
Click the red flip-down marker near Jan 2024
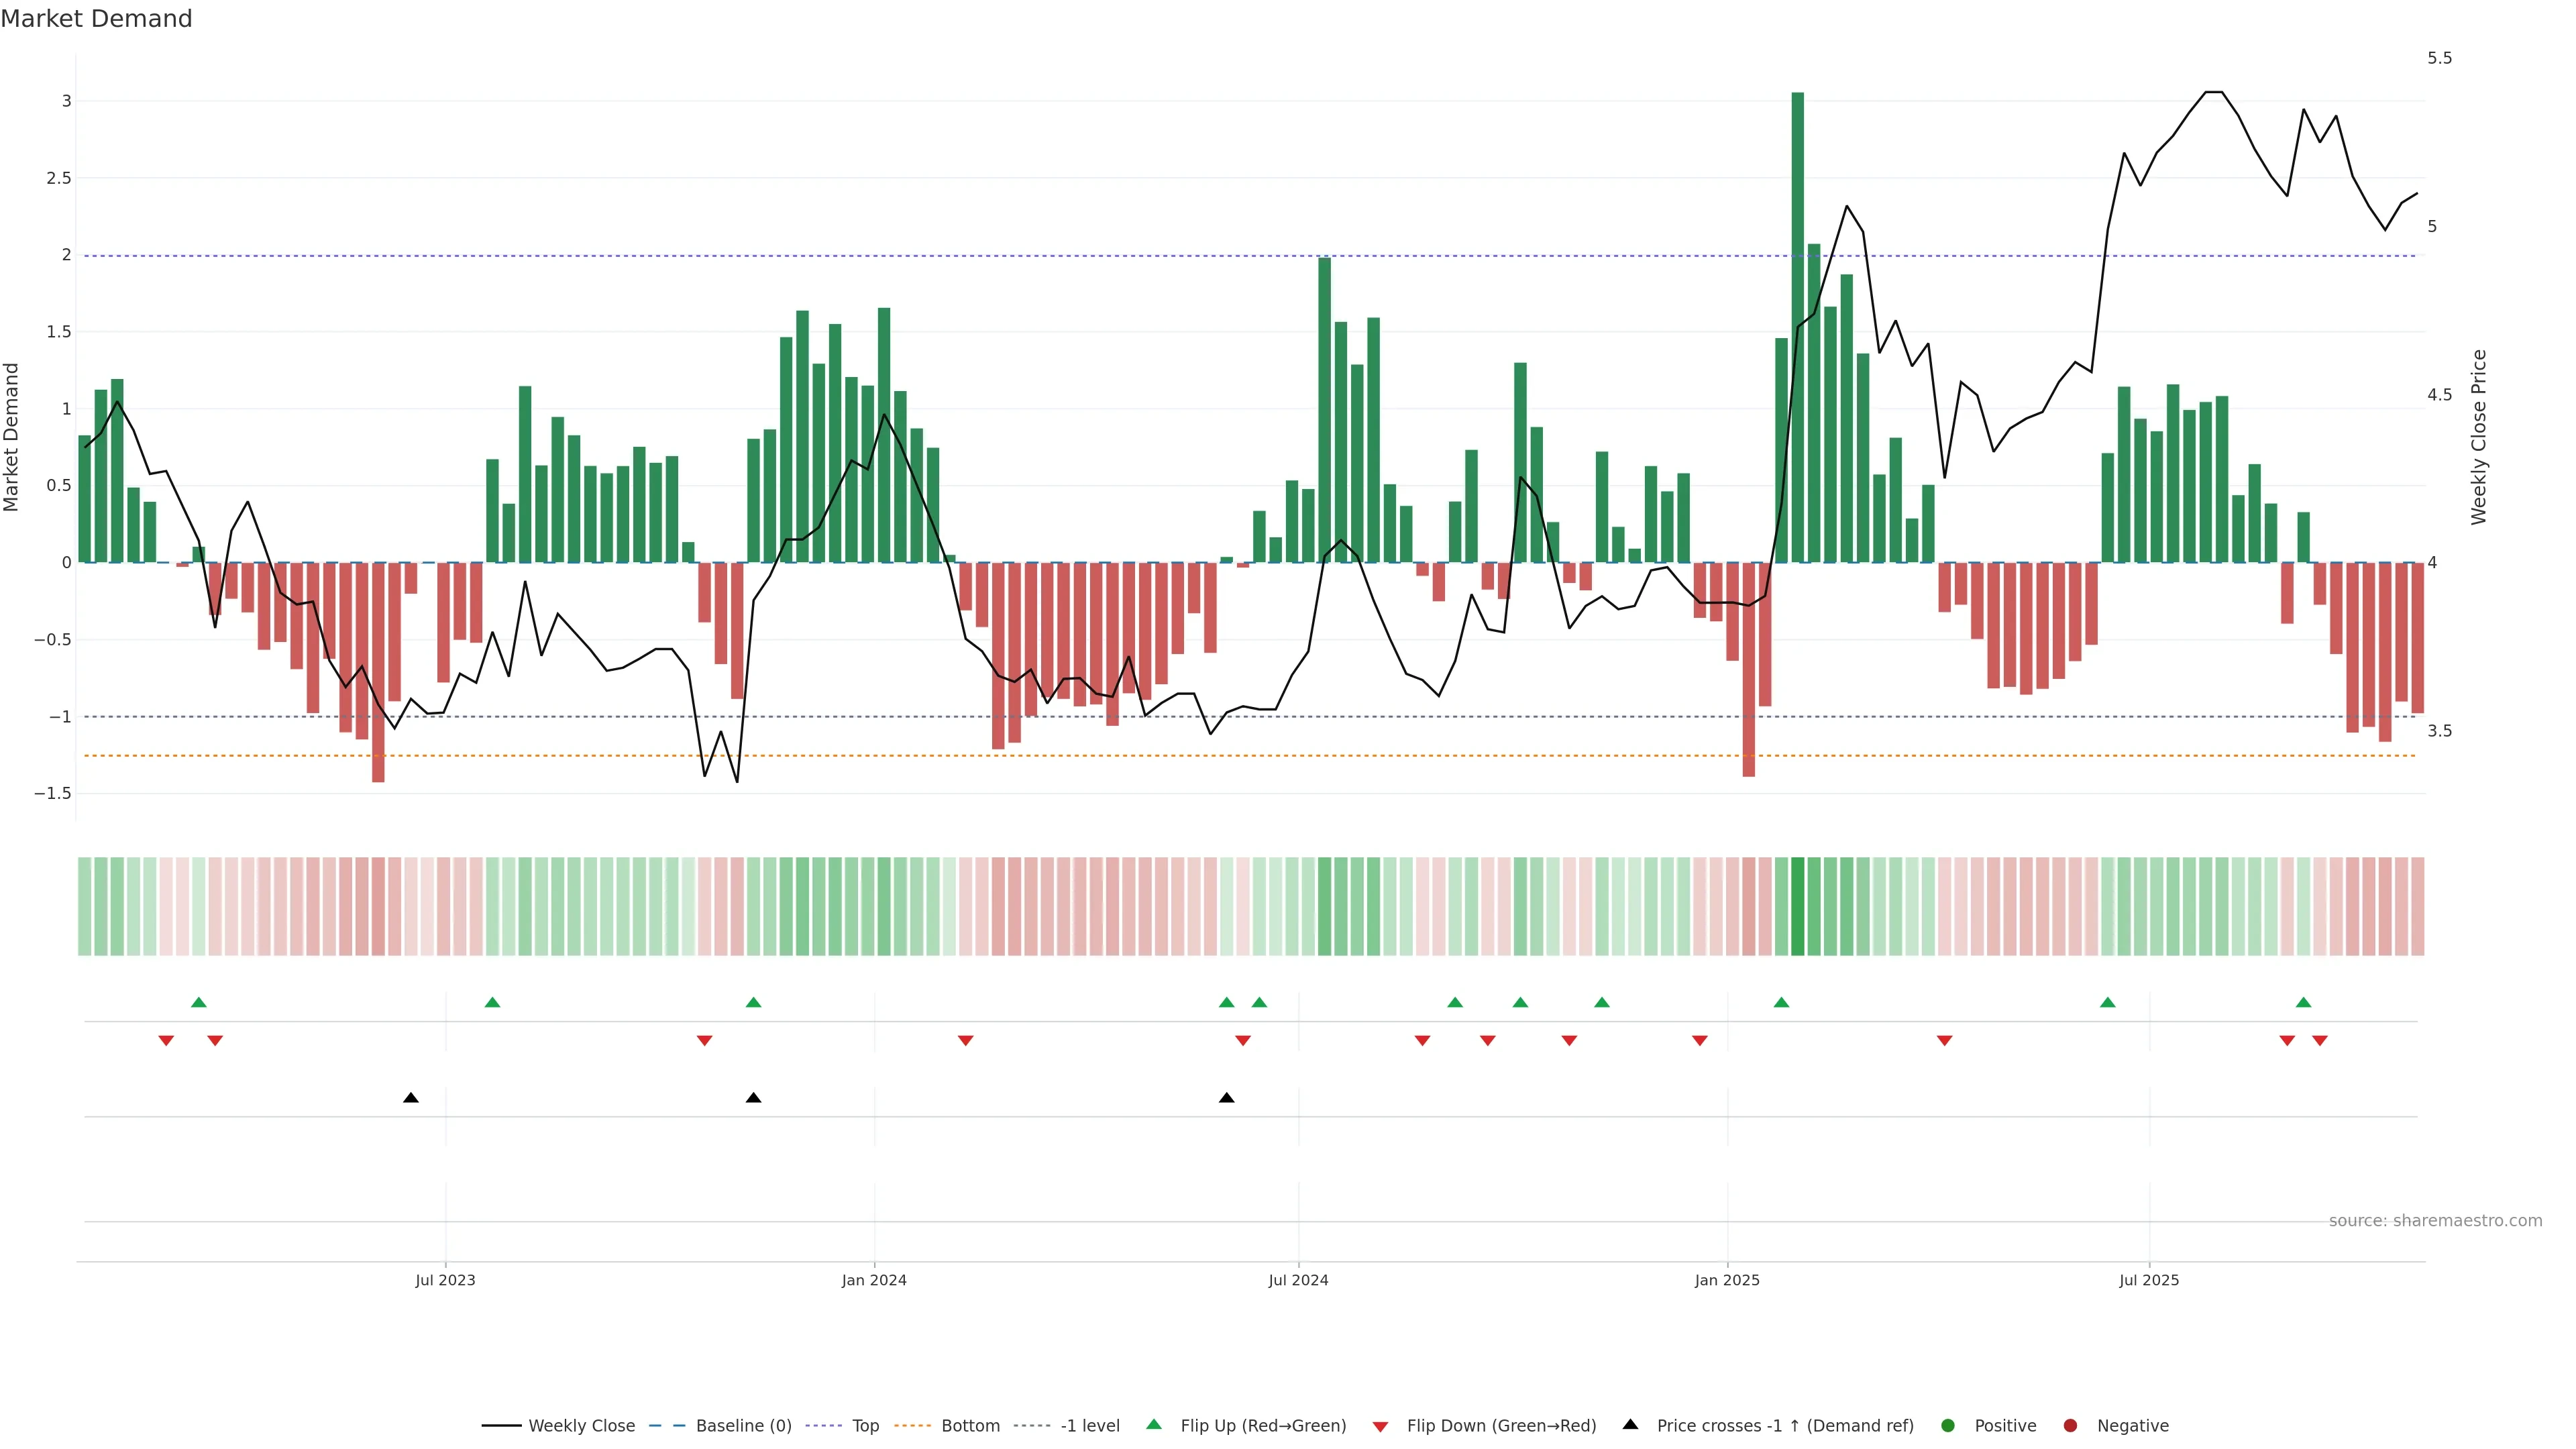(x=965, y=1041)
